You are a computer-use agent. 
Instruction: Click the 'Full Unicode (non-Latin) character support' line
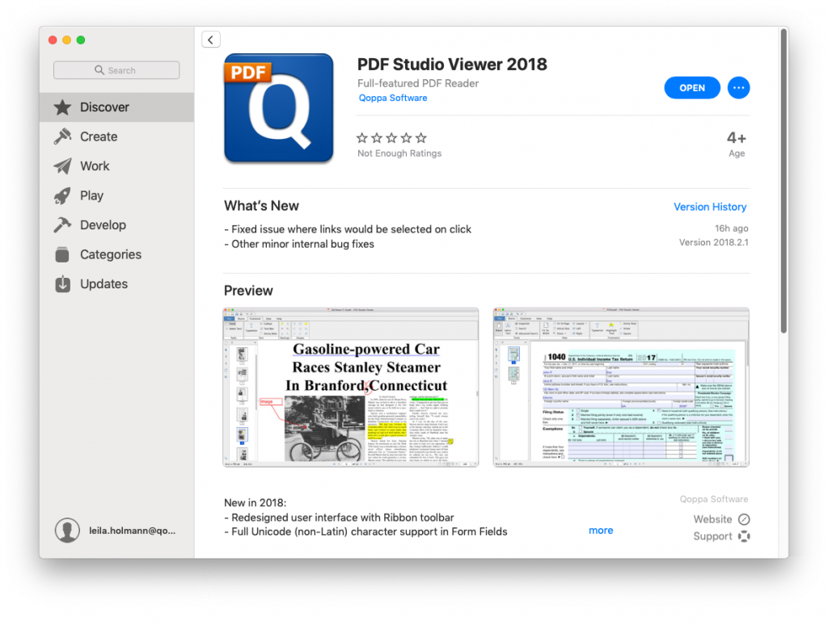pyautogui.click(x=365, y=531)
